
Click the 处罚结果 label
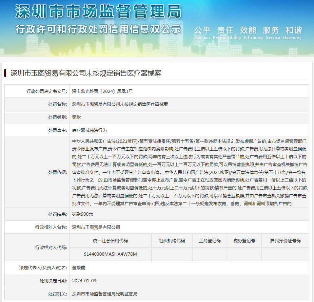click(x=58, y=214)
